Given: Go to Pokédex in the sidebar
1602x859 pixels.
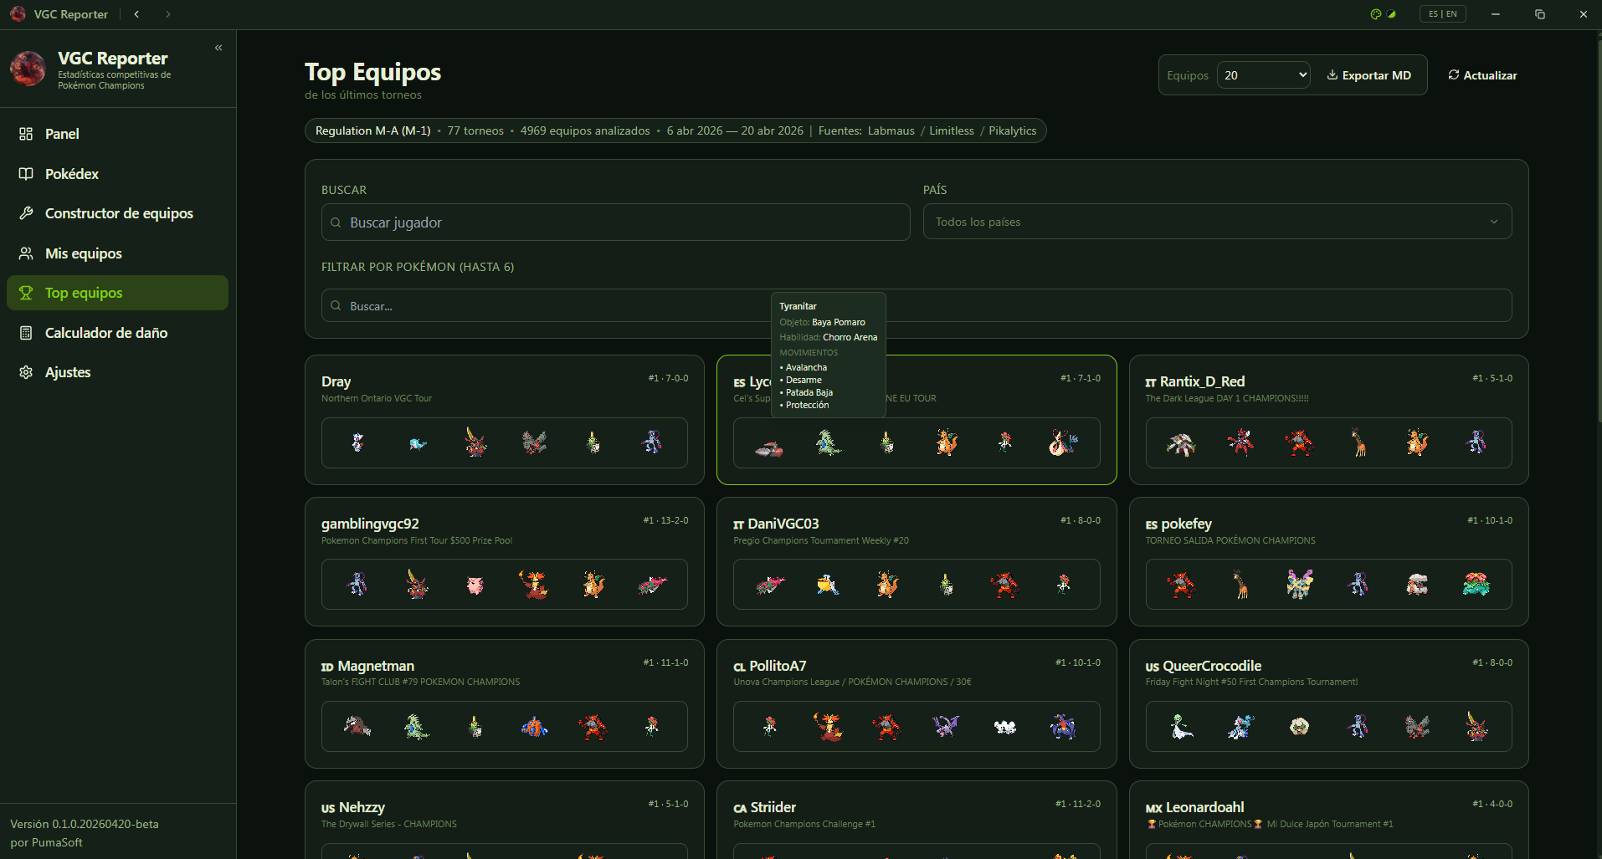Looking at the screenshot, I should [117, 174].
